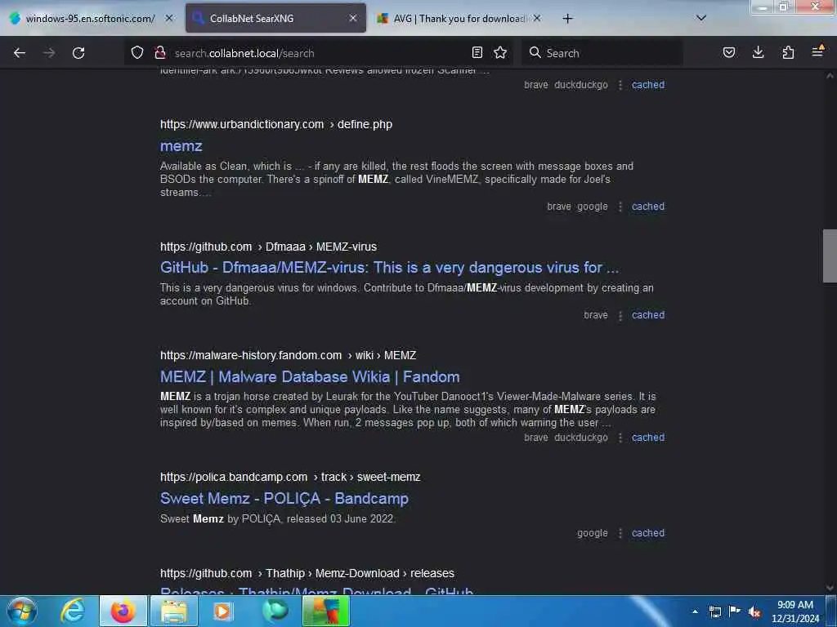This screenshot has height=627, width=837.
Task: Open the tracking protection shield icon
Action: coord(137,53)
